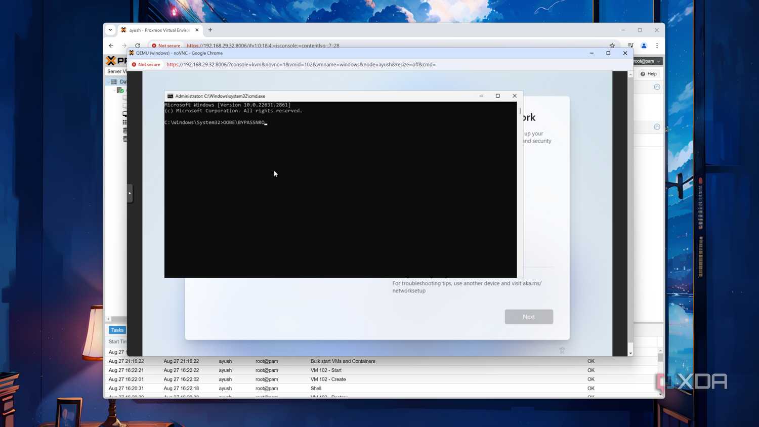Click ayush node in VM 102 - Create row
Screen dimensions: 759x427
click(225, 379)
